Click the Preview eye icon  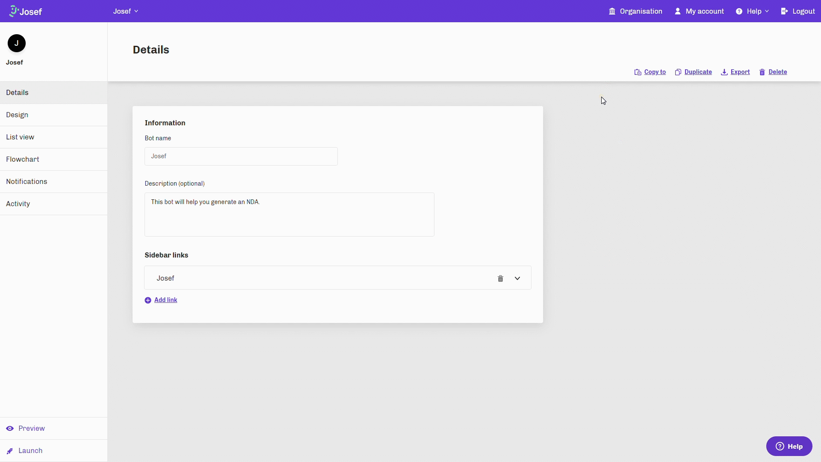[x=10, y=428]
